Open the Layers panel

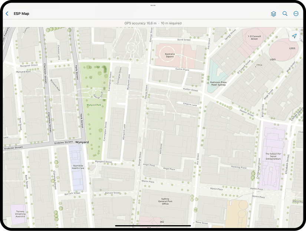click(273, 14)
